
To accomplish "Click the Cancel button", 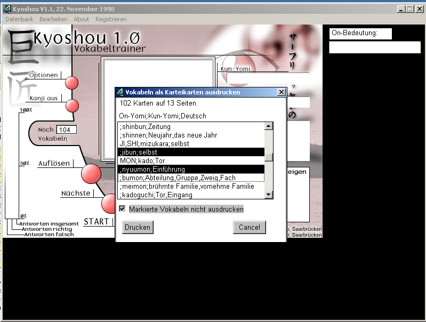I will point(249,227).
